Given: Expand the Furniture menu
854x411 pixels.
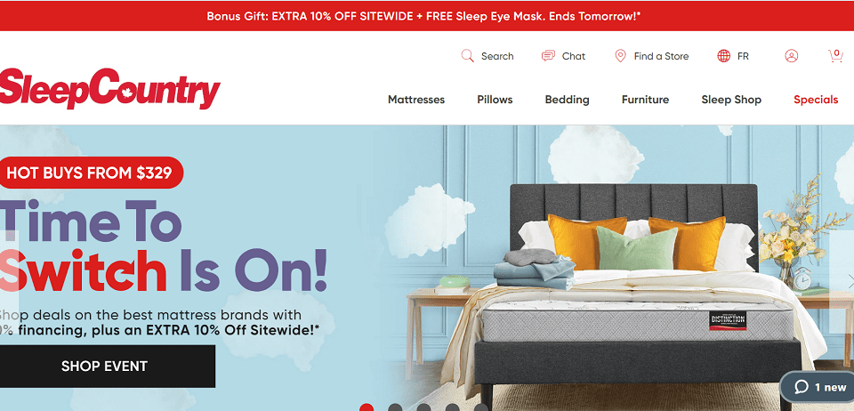Looking at the screenshot, I should pos(646,100).
